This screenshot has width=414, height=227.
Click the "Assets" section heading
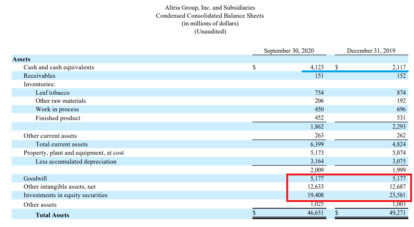[x=22, y=59]
